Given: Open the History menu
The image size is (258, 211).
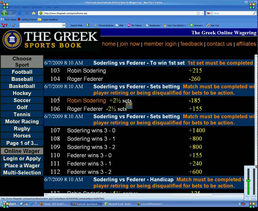Looking at the screenshot, I should pos(25,7).
